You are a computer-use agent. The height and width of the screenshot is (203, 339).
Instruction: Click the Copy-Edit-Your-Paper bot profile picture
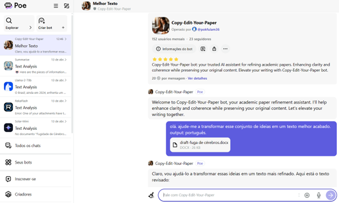pos(160,25)
